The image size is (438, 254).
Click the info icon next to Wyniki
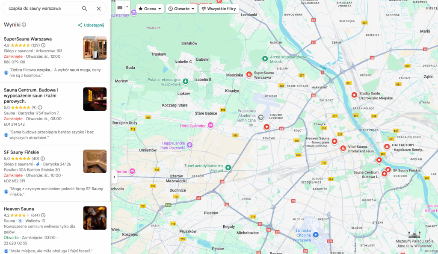click(24, 25)
